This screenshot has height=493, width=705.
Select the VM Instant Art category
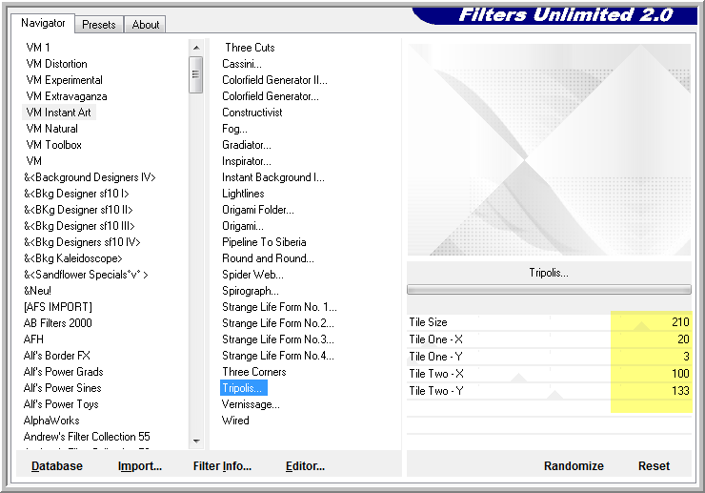pos(58,113)
